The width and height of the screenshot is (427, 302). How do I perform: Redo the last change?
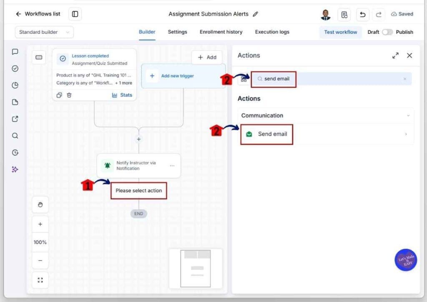(x=379, y=15)
